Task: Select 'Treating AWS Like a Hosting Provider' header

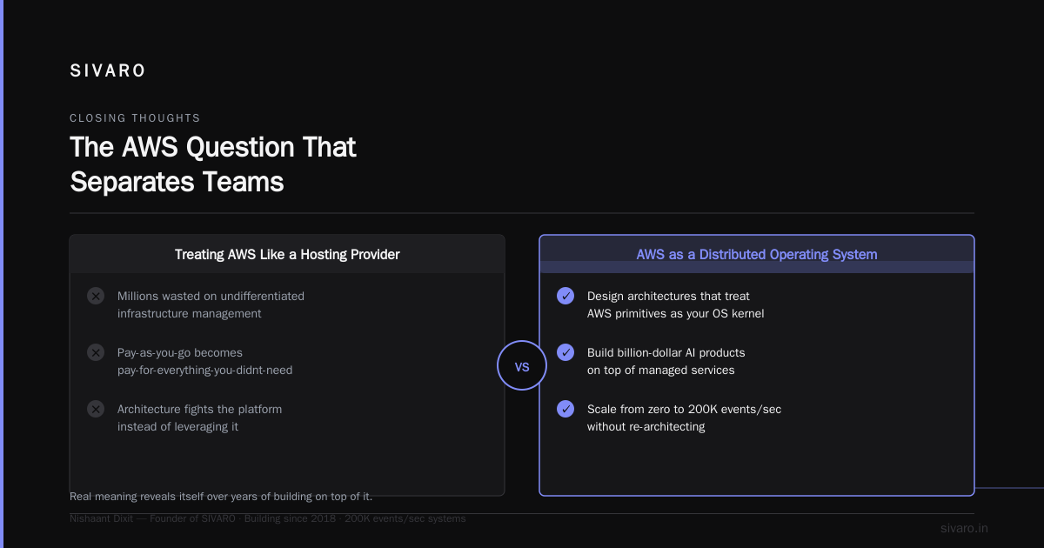Action: click(x=287, y=254)
